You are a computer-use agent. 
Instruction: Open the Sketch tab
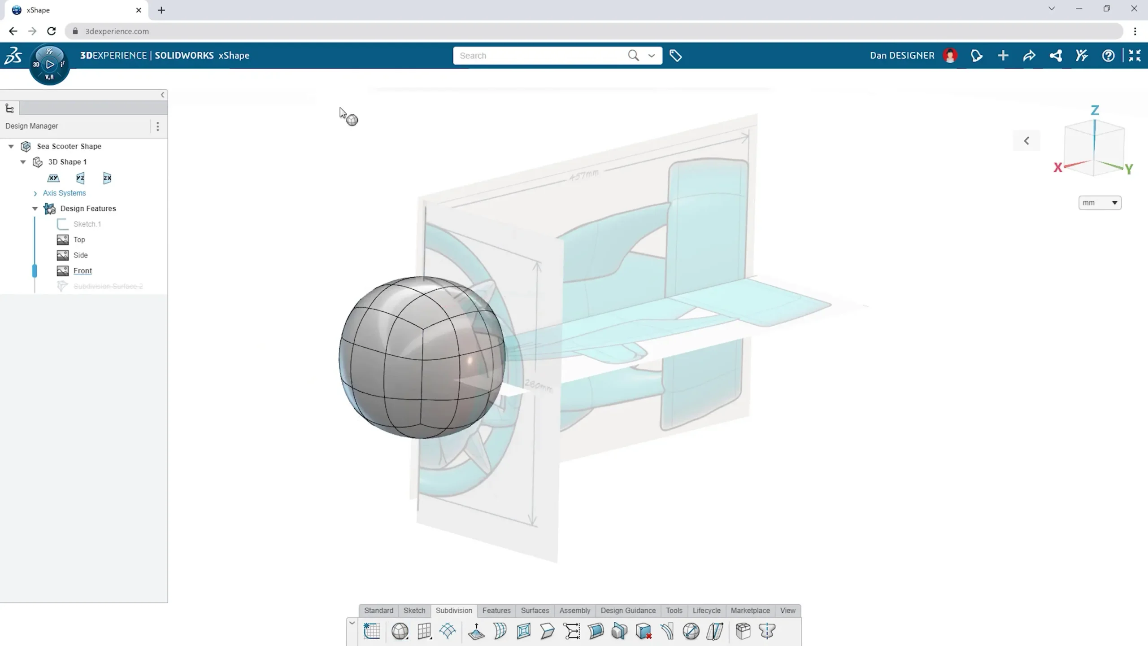click(x=414, y=611)
